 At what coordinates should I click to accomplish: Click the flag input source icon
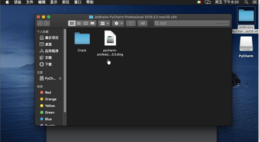point(199,2)
